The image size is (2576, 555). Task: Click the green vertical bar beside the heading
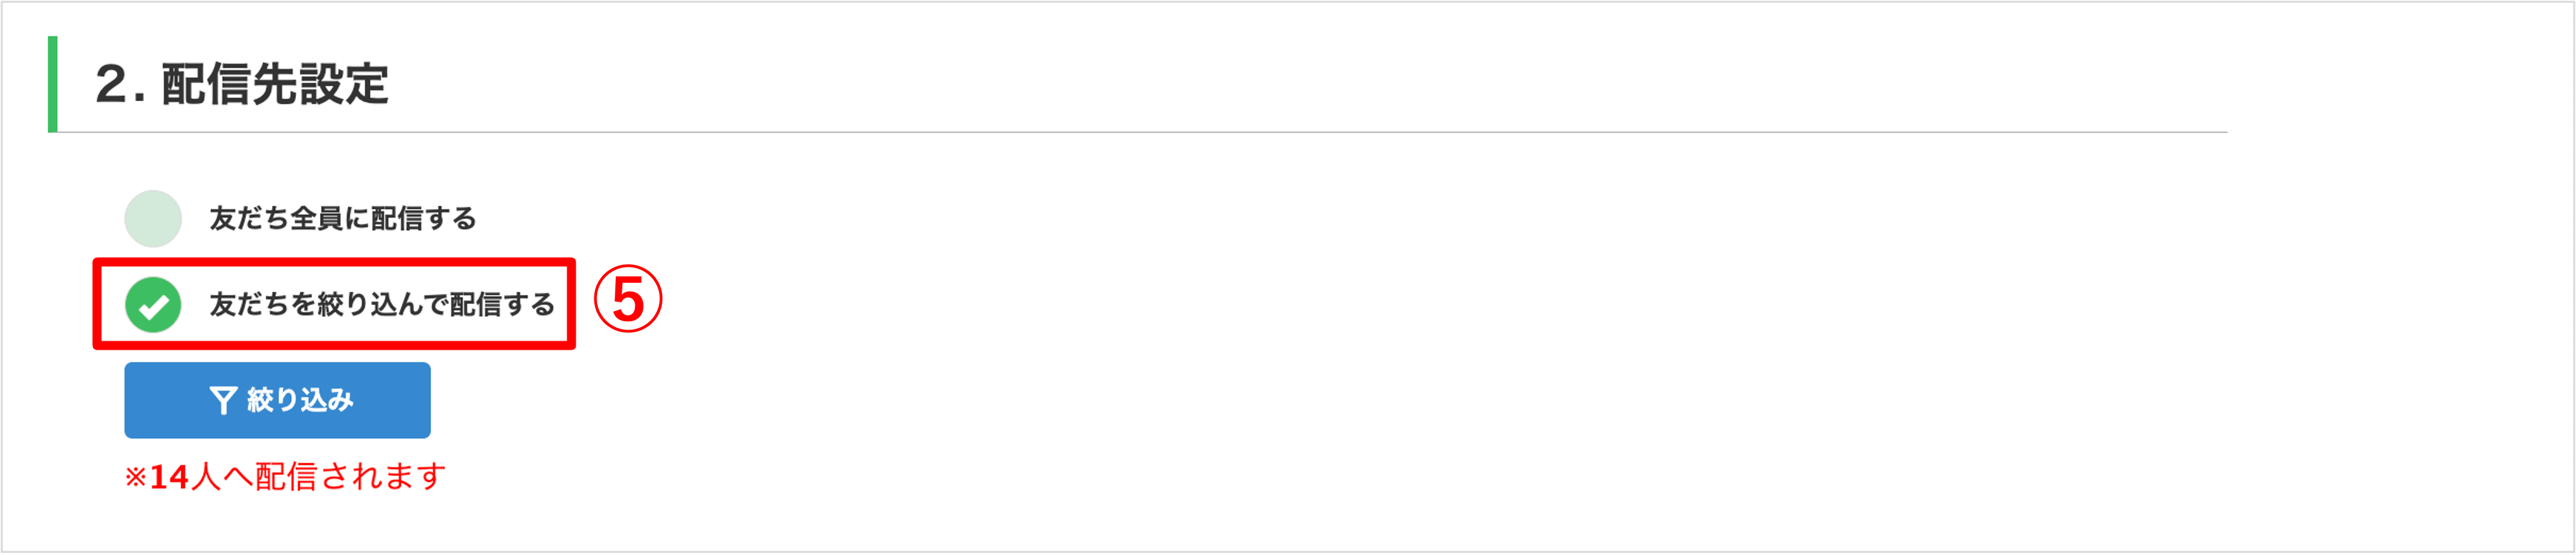coord(53,84)
